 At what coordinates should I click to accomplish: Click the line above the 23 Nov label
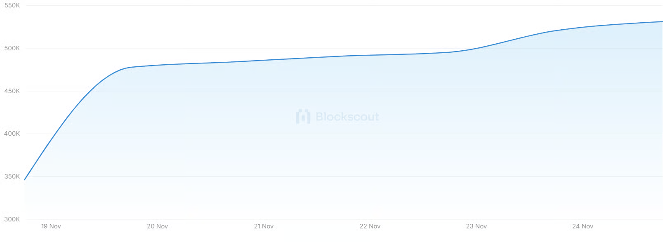pos(477,48)
